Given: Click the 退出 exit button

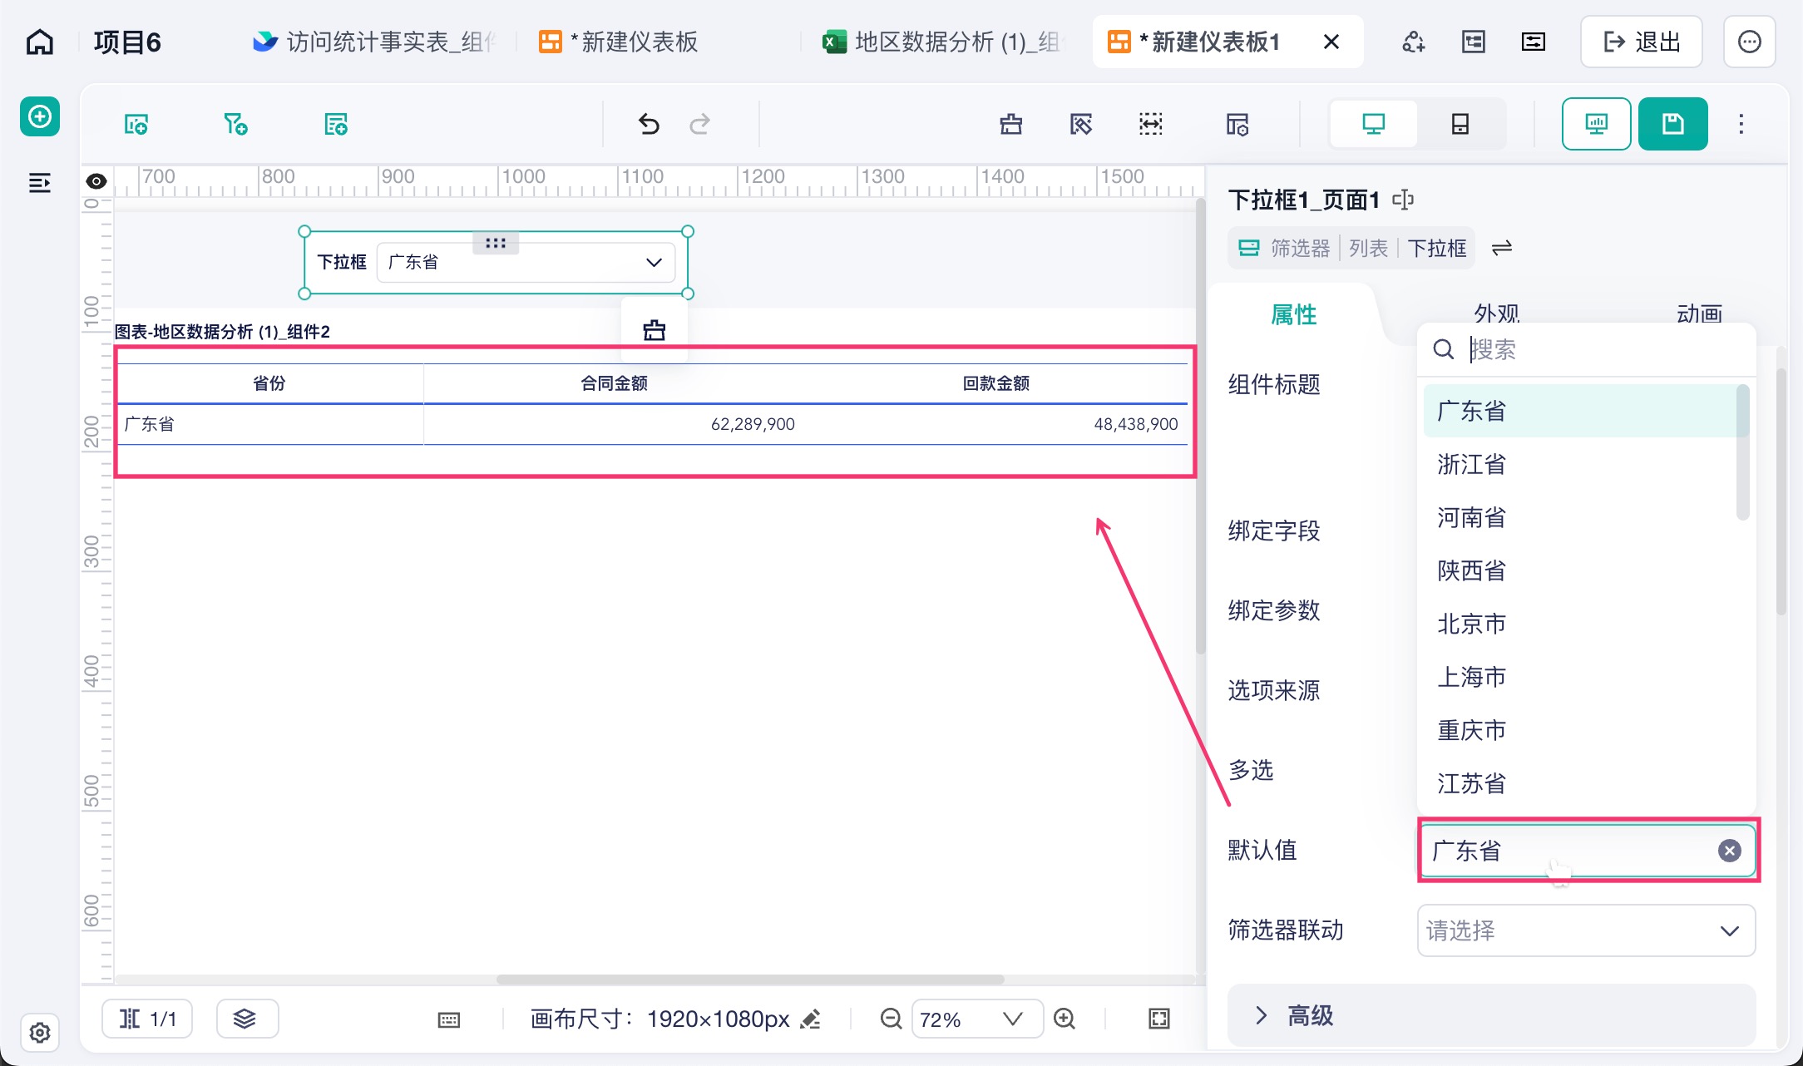Looking at the screenshot, I should 1641,42.
